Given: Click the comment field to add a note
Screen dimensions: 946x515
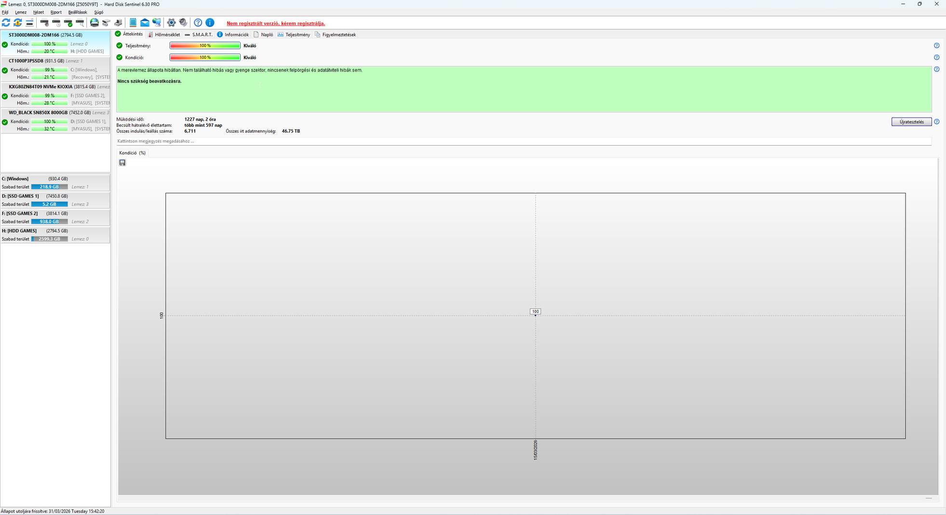Looking at the screenshot, I should coord(524,141).
